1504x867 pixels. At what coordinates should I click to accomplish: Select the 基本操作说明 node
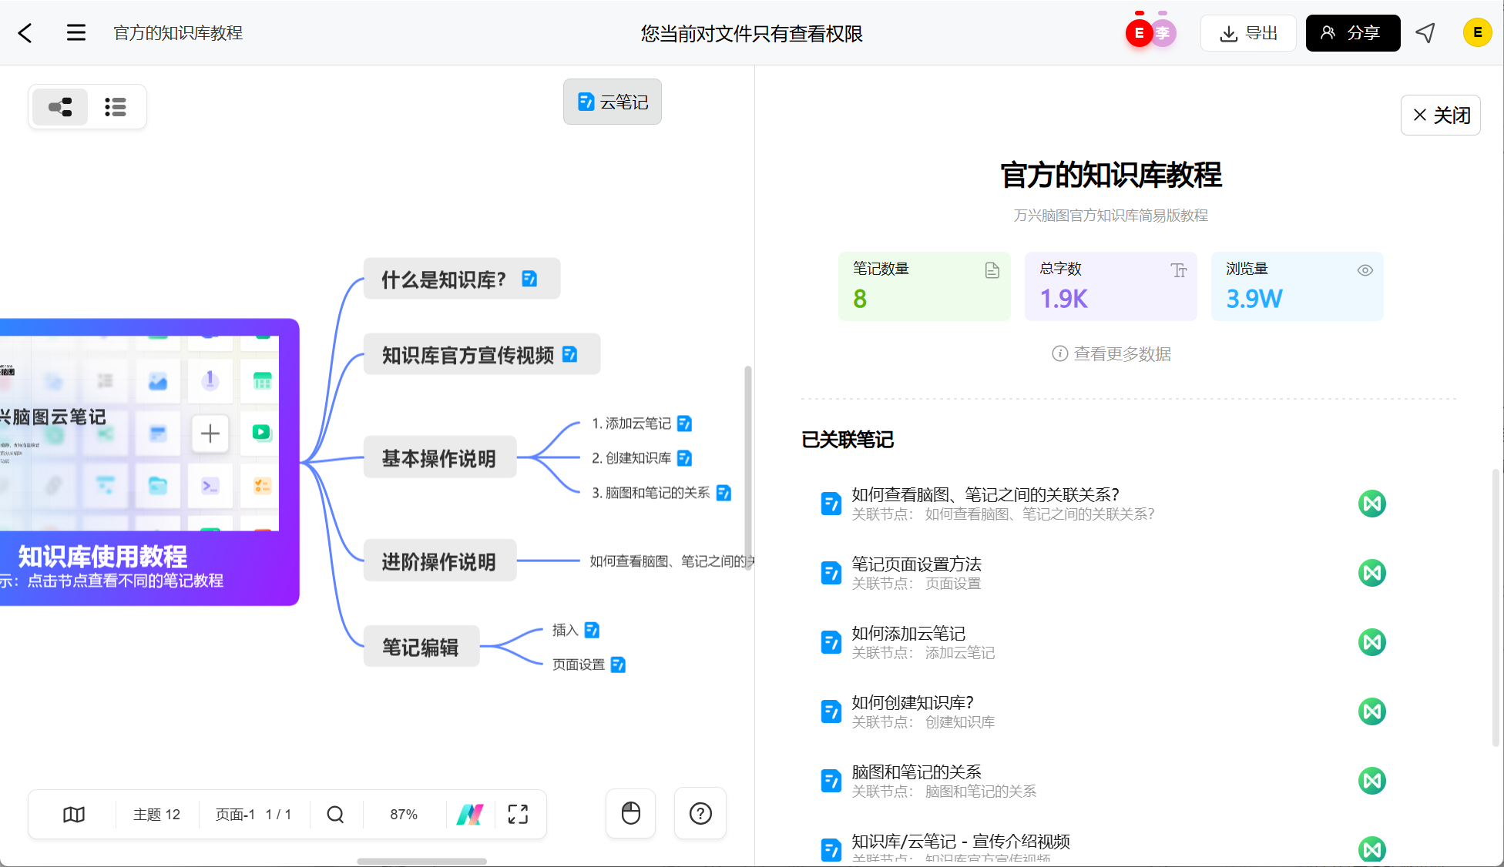440,458
